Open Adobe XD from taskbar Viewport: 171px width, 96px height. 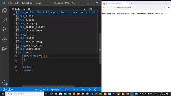pyautogui.click(x=114, y=94)
